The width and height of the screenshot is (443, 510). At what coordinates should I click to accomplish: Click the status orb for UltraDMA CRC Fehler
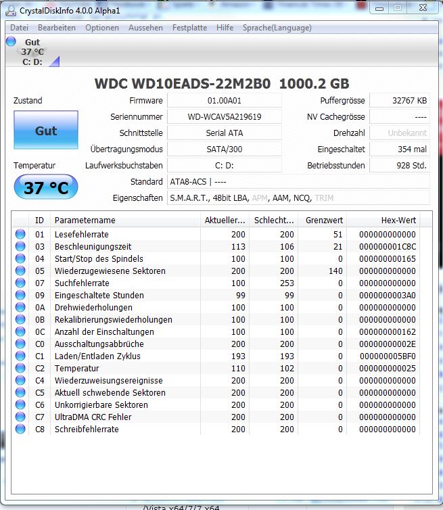tap(20, 417)
